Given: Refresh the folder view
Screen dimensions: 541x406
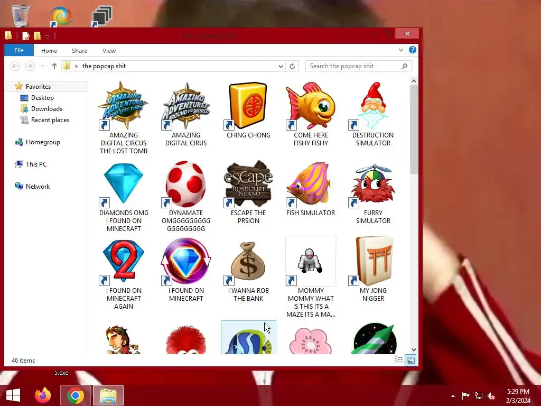Looking at the screenshot, I should (292, 66).
